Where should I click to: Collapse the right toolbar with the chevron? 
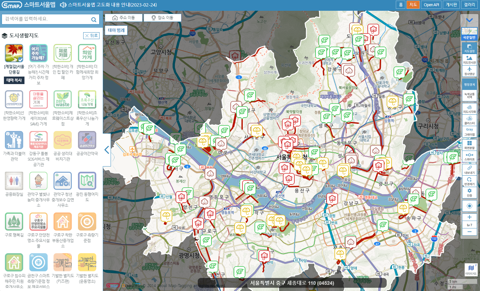tap(470, 20)
